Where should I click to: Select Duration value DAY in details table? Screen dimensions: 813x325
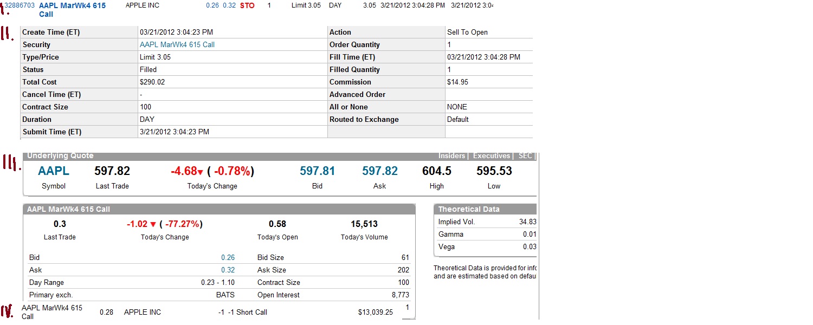(x=147, y=120)
